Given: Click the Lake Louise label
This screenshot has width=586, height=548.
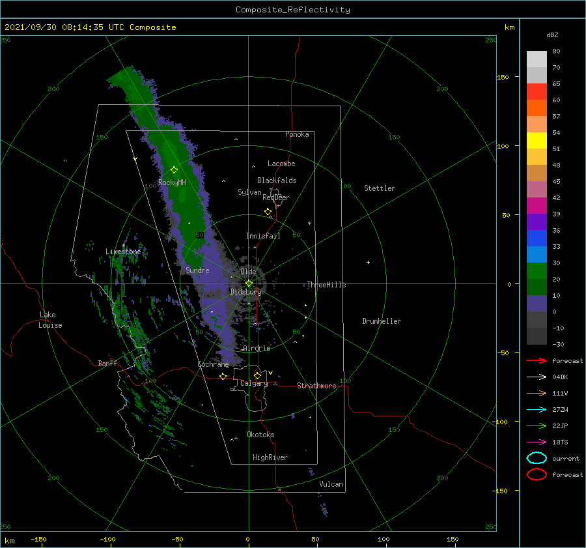Looking at the screenshot, I should click(x=50, y=320).
